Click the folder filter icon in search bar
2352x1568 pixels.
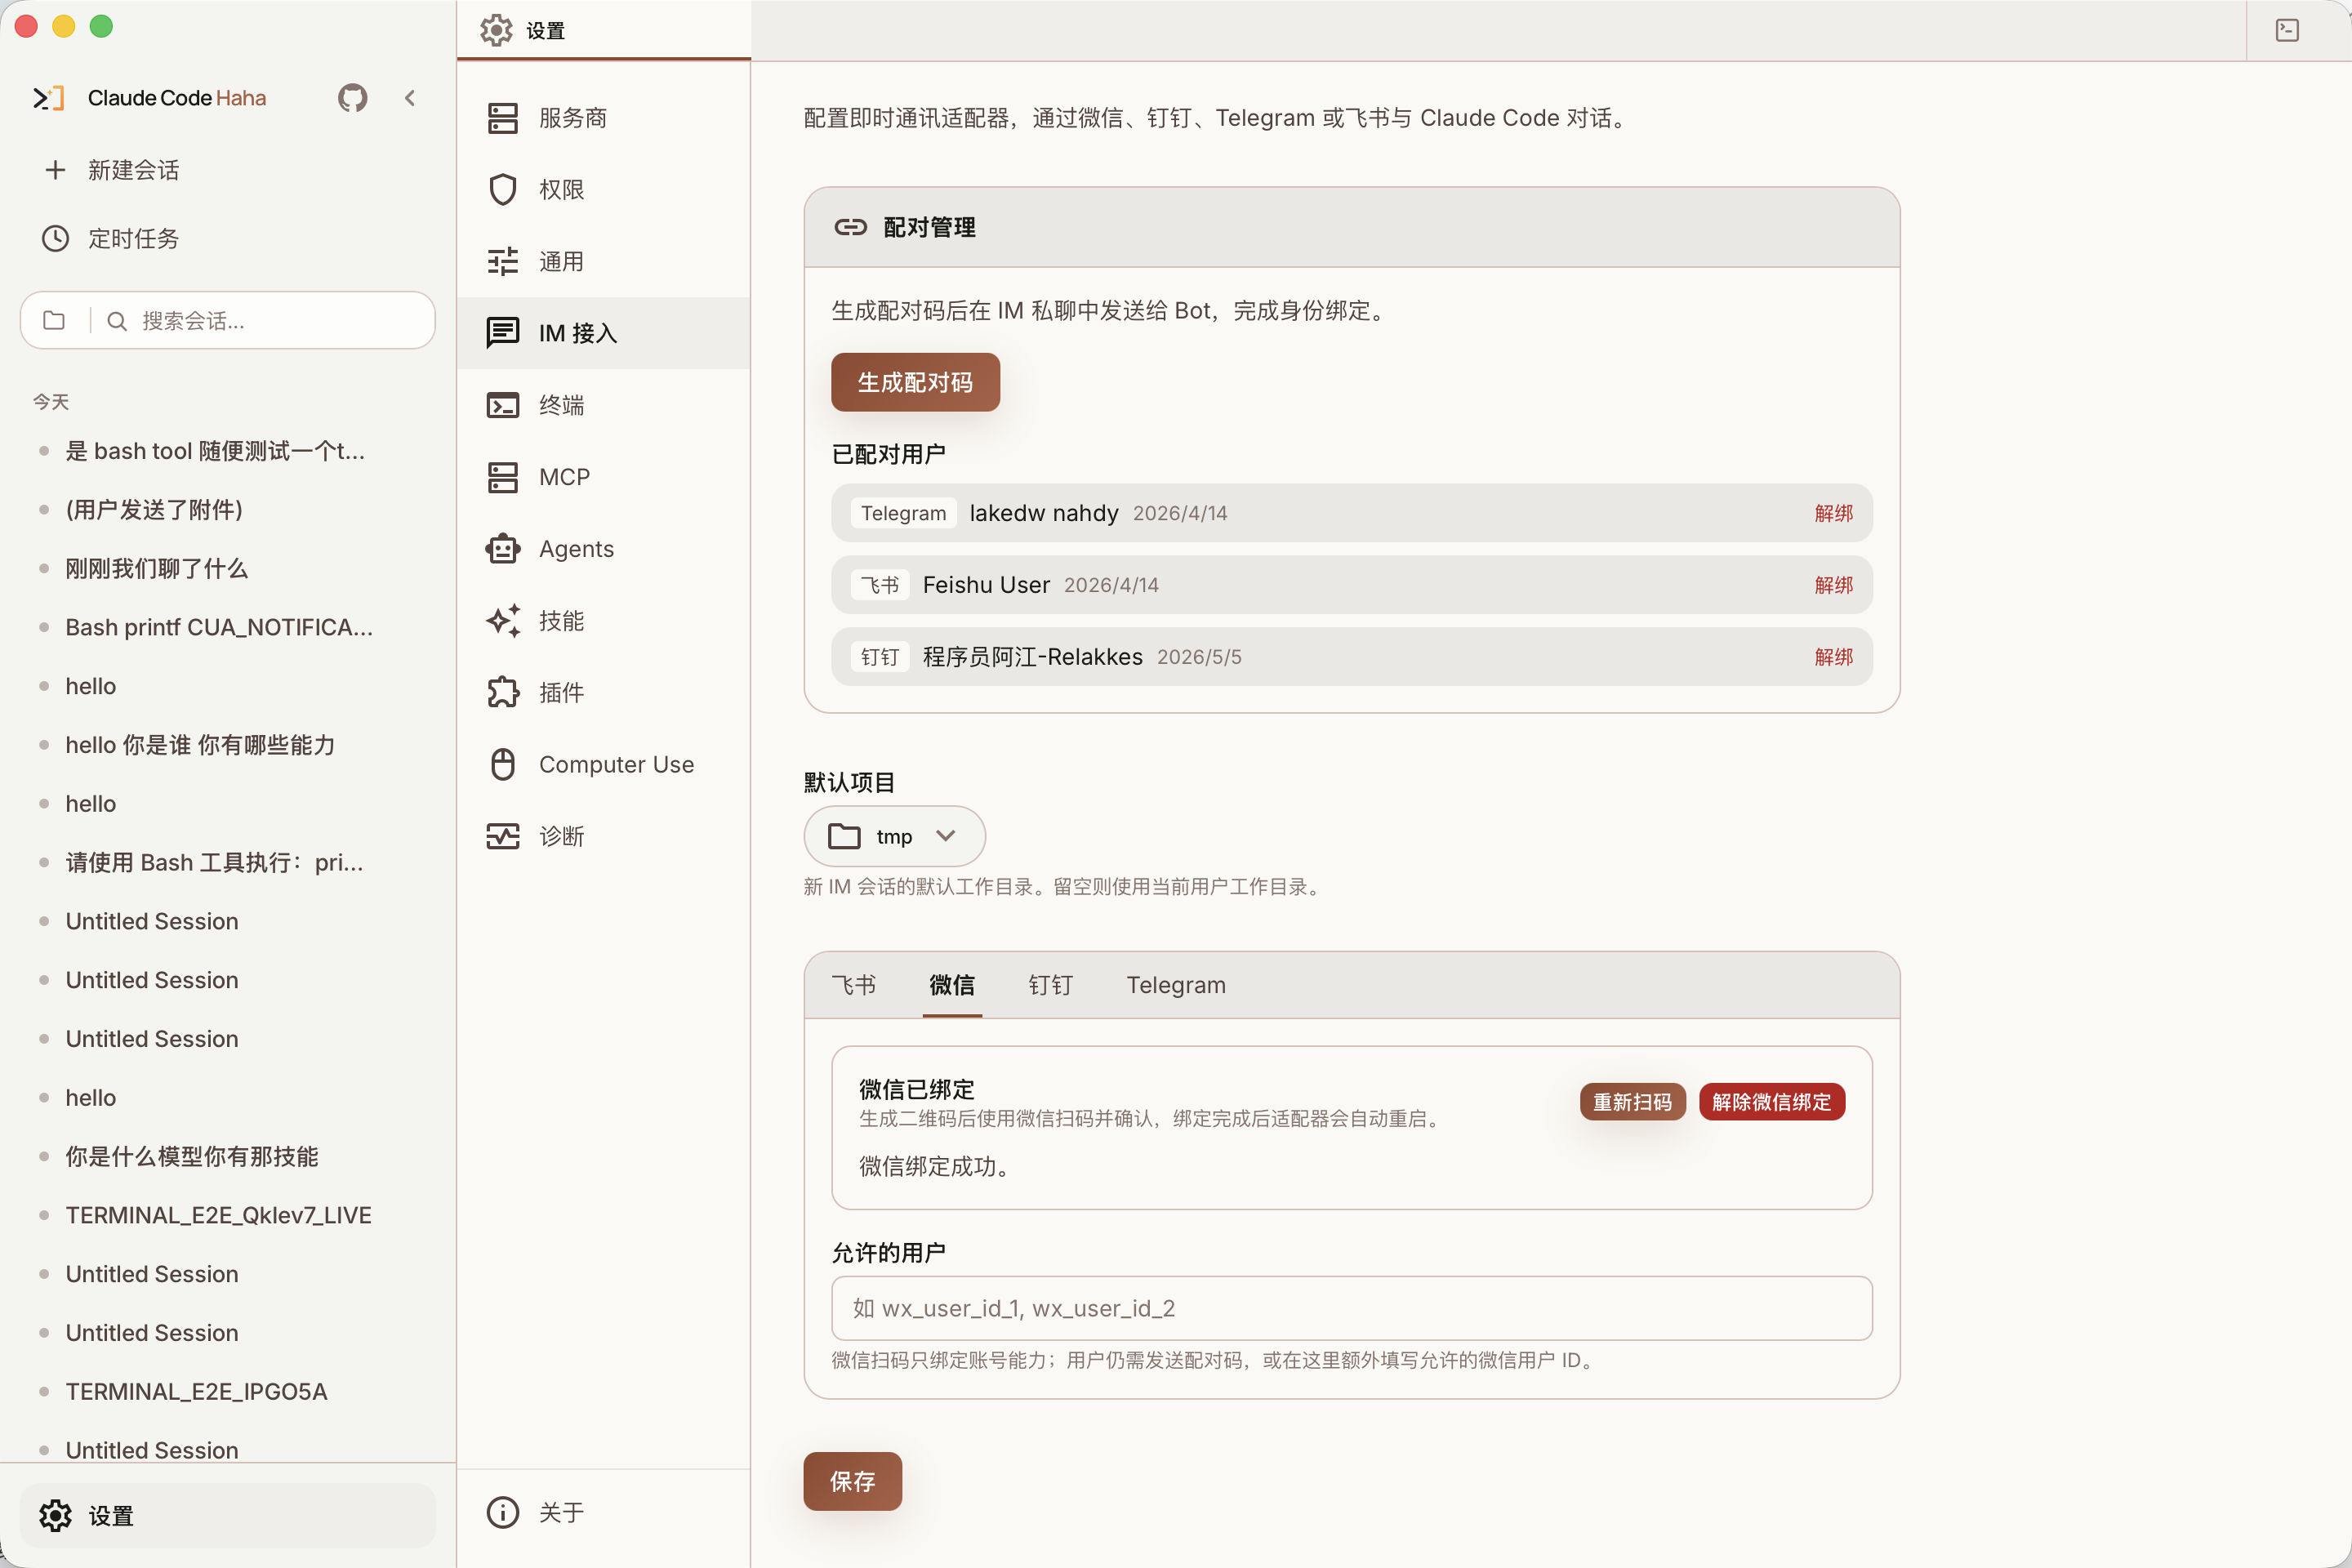[54, 320]
